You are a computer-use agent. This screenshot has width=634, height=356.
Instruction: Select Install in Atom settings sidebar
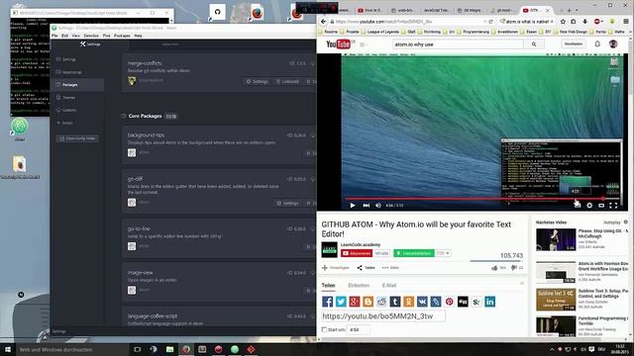tap(67, 123)
